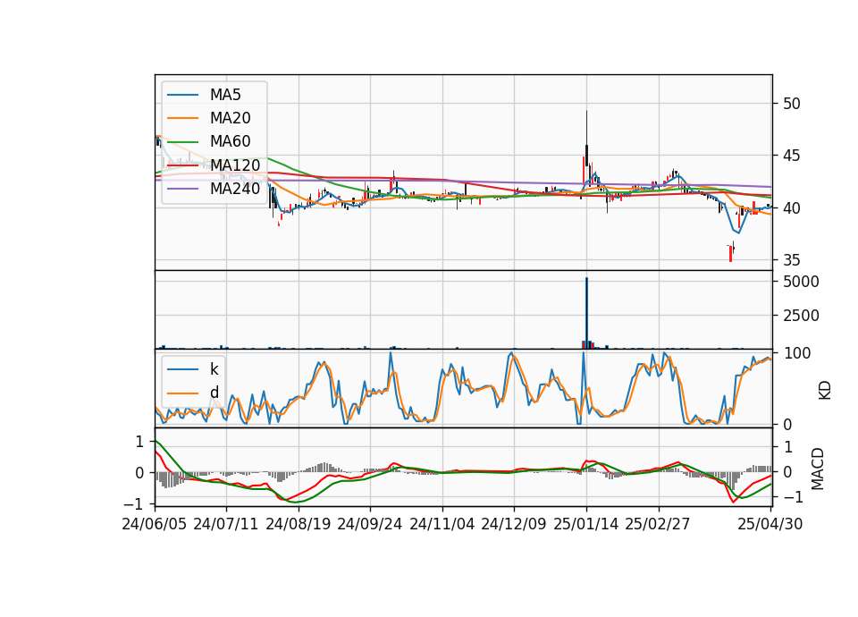
Task: Click the 24/12/09 date tick label
Action: click(x=514, y=525)
